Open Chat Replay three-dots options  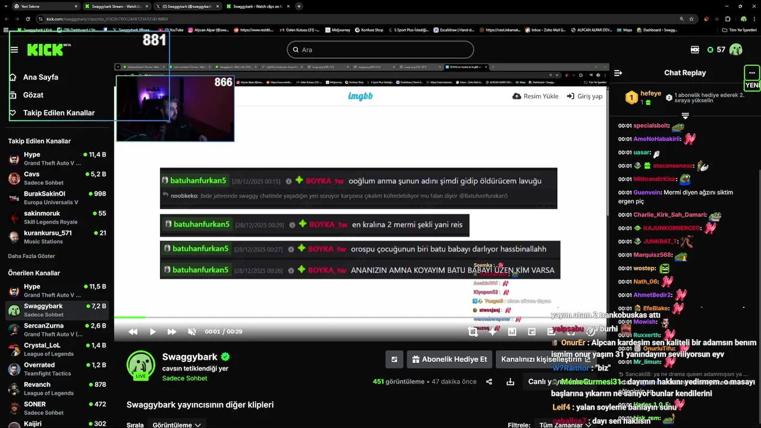point(752,73)
